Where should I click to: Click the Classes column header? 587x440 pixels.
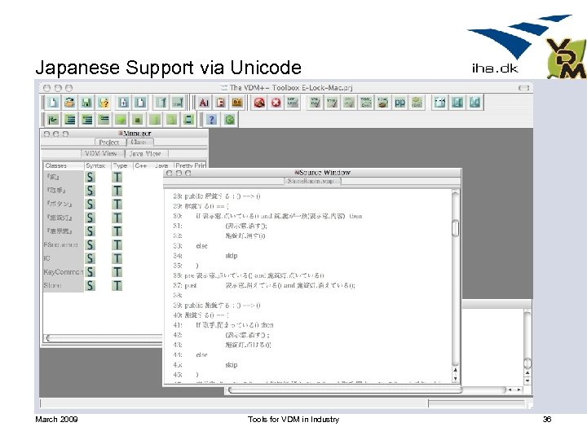tap(63, 165)
